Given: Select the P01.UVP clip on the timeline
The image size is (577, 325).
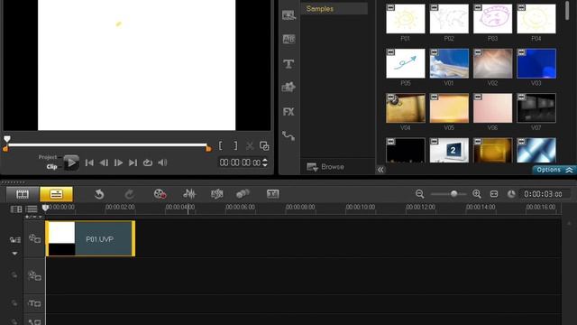Looking at the screenshot, I should (x=90, y=238).
